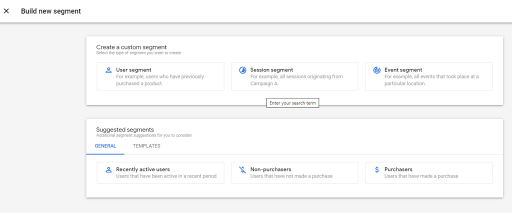Click 'Users that have made a purchase' description

click(421, 176)
